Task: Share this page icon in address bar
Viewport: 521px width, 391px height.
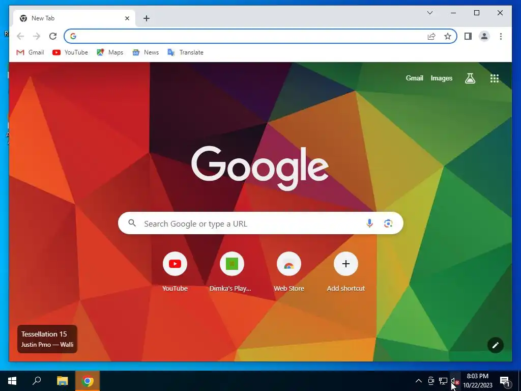Action: (x=431, y=36)
